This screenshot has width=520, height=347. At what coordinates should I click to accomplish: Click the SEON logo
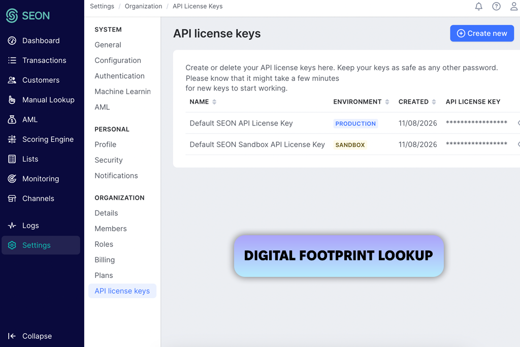28,16
